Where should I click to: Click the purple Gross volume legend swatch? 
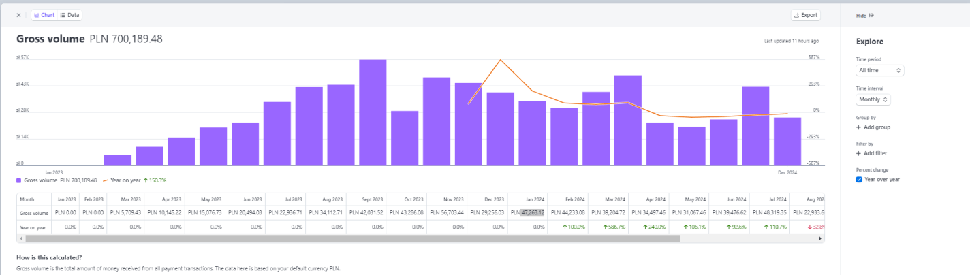19,180
